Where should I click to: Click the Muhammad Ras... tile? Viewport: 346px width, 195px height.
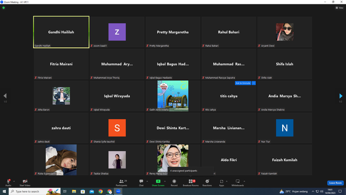point(229,64)
